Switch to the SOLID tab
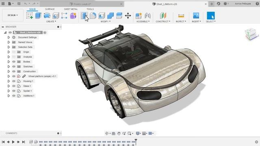Screen dimensions: 260x146 [x=32, y=9]
